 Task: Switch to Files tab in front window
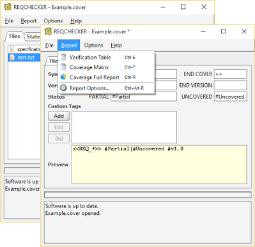pos(52,61)
